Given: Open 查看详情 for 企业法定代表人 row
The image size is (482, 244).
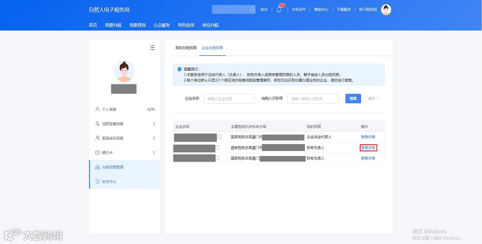Looking at the screenshot, I should (368, 137).
